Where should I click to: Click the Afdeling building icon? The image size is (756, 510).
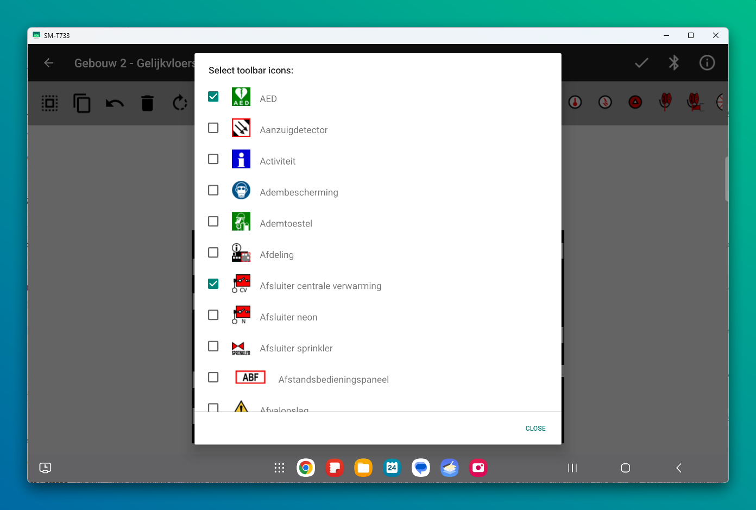pyautogui.click(x=241, y=253)
